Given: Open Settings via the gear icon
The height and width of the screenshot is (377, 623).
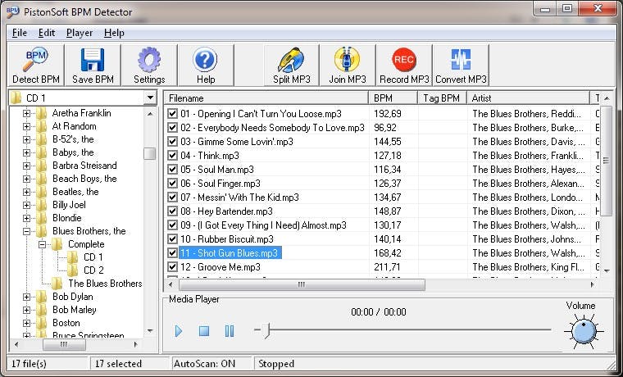Looking at the screenshot, I should [149, 66].
